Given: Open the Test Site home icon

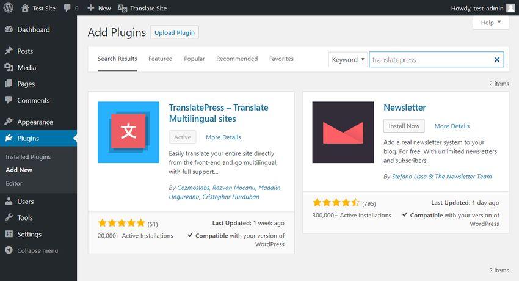Looking at the screenshot, I should coord(25,8).
